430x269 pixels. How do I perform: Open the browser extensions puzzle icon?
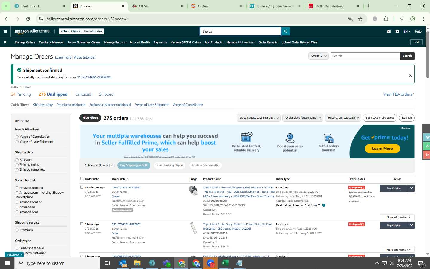(386, 19)
